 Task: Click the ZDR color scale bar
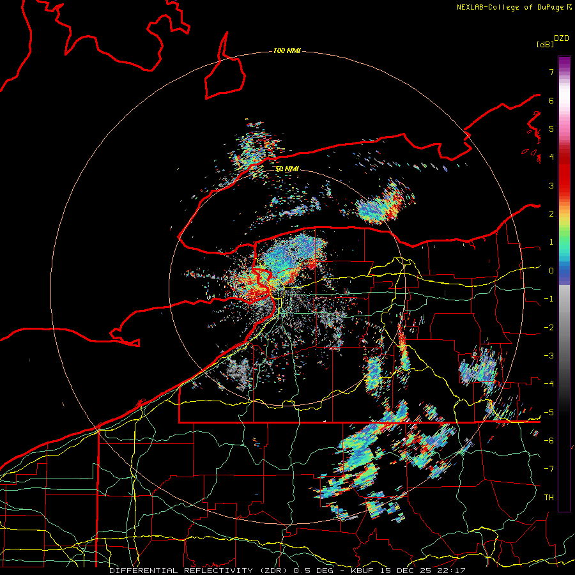[x=564, y=284]
